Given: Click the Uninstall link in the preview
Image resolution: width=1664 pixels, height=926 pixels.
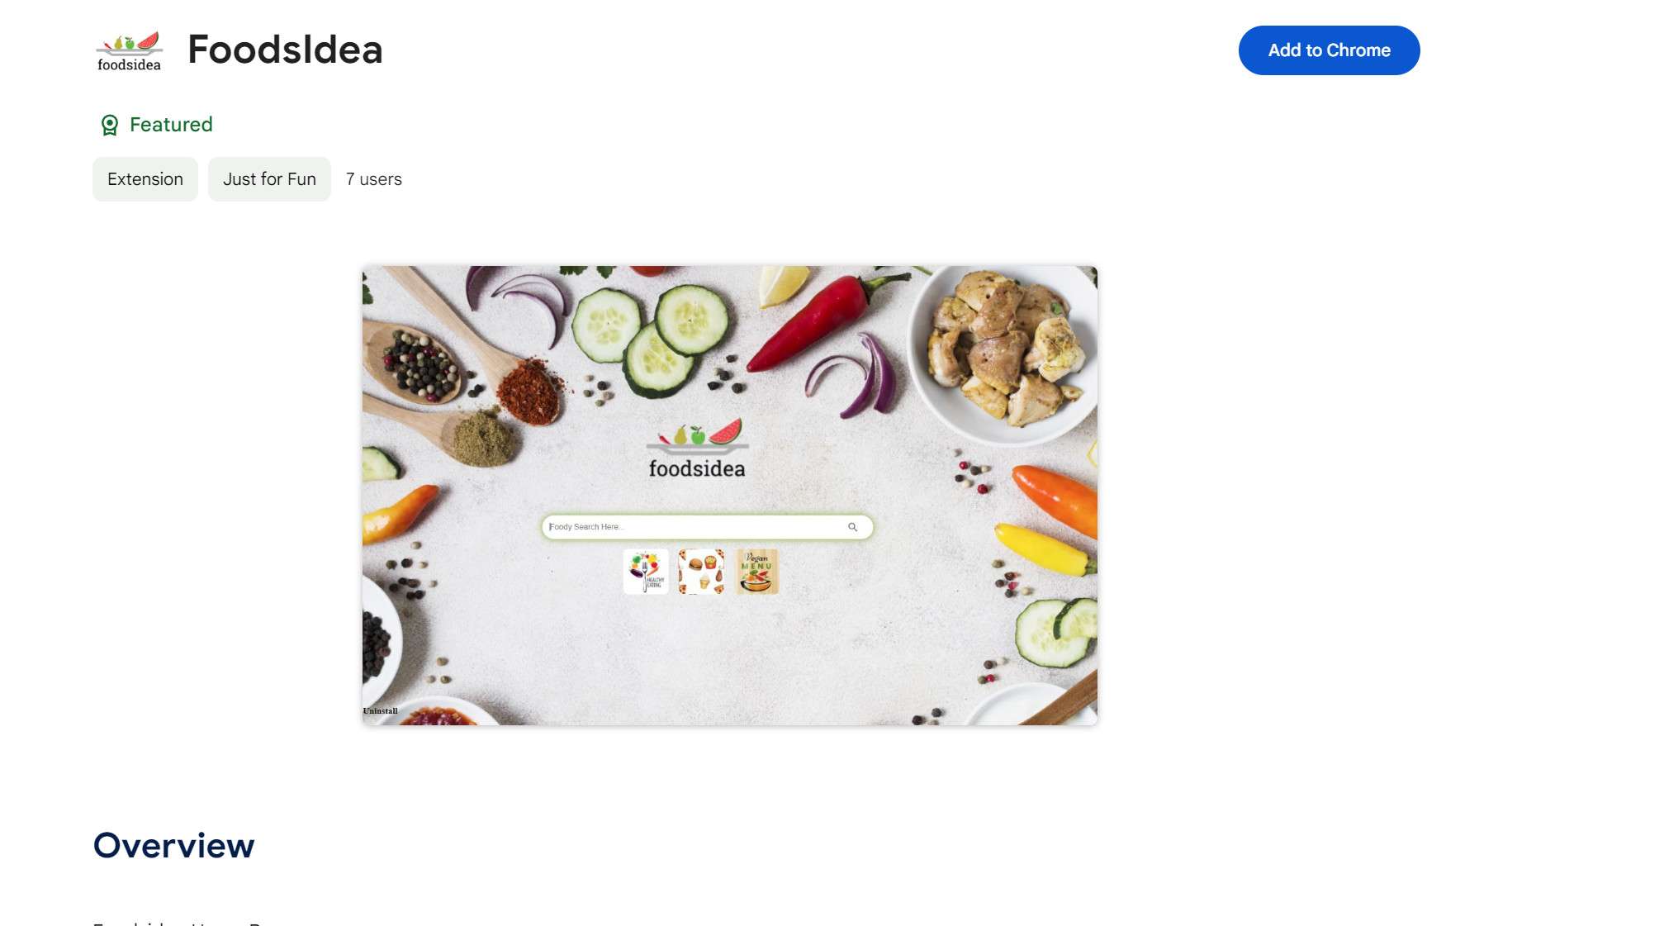Looking at the screenshot, I should (380, 710).
